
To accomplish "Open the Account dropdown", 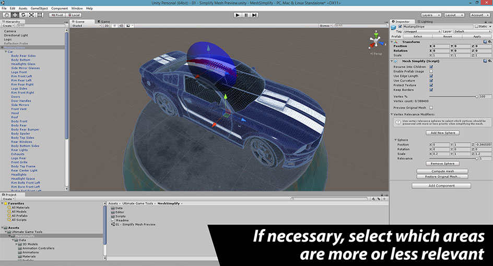I will point(480,15).
